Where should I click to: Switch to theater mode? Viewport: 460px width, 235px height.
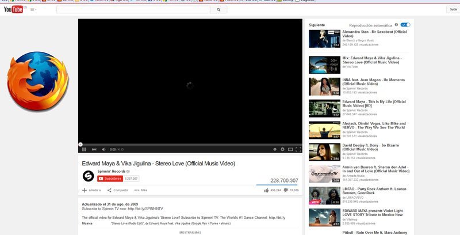pyautogui.click(x=290, y=149)
